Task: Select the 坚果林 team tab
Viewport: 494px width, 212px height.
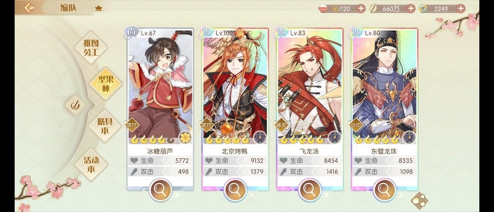Action: coord(105,84)
